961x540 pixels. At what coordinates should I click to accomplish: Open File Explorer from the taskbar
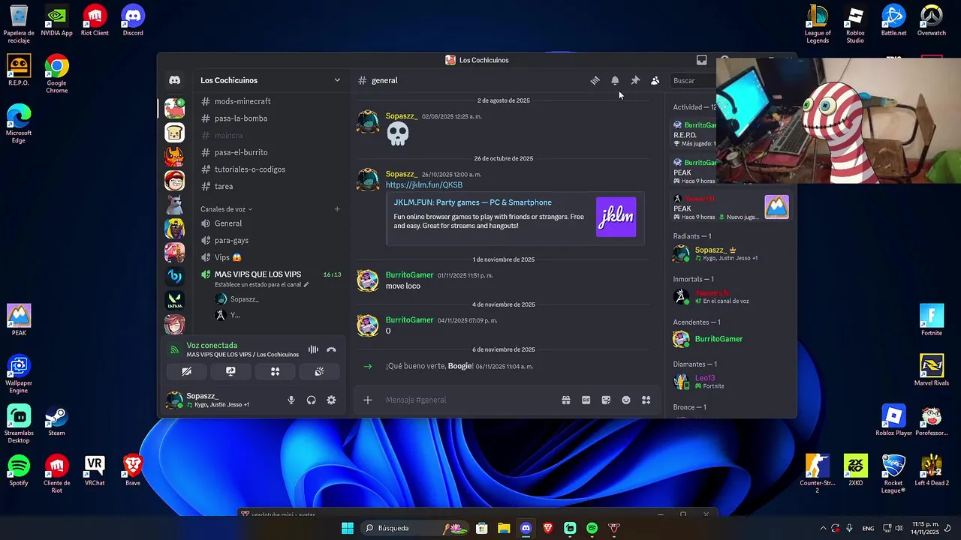coord(504,528)
